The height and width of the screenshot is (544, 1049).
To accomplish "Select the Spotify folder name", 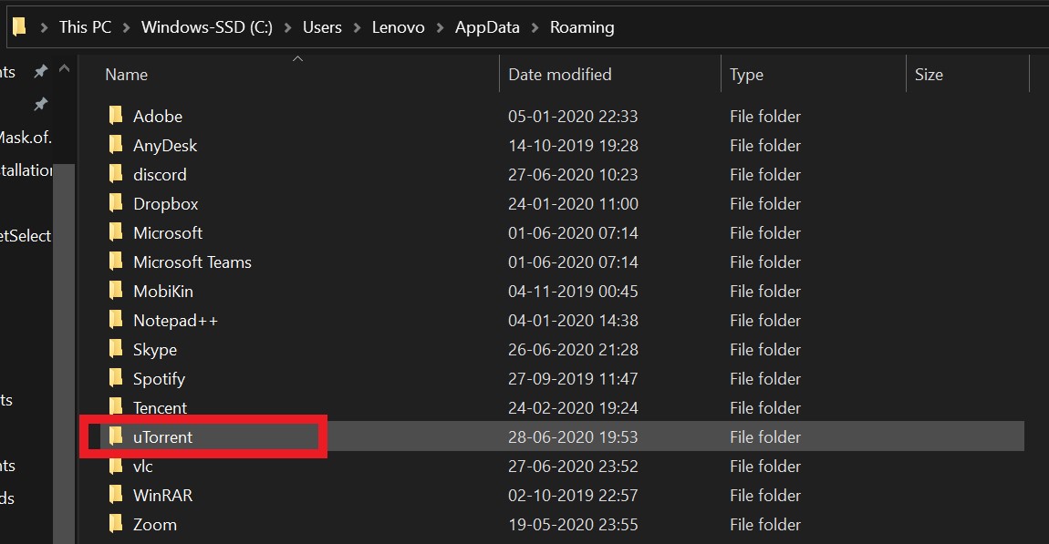I will click(x=159, y=379).
